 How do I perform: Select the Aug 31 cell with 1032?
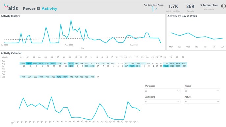pyautogui.click(x=184, y=63)
